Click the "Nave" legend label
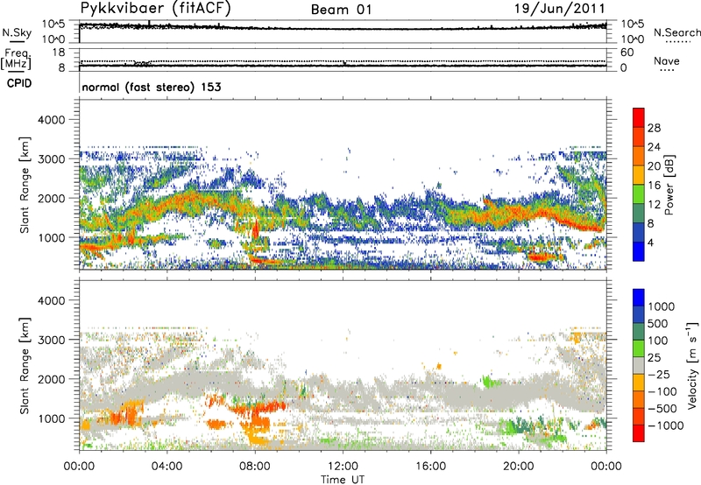The image size is (701, 485). click(x=667, y=60)
